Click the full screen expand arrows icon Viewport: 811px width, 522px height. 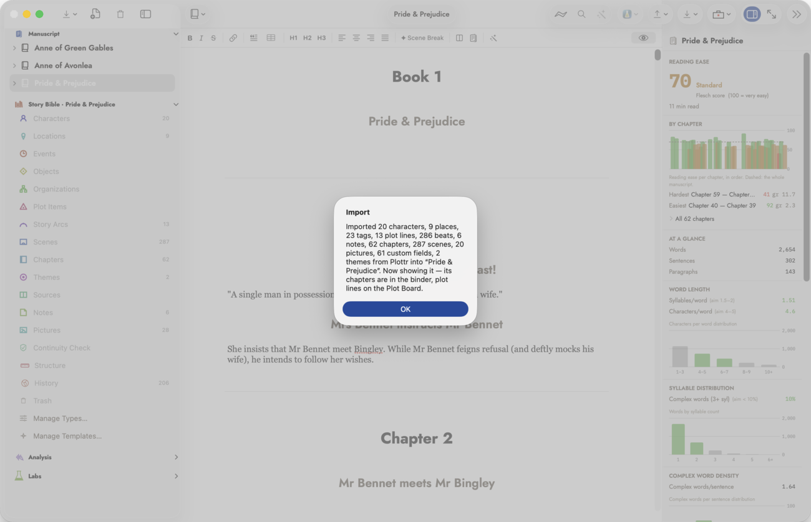(x=772, y=14)
